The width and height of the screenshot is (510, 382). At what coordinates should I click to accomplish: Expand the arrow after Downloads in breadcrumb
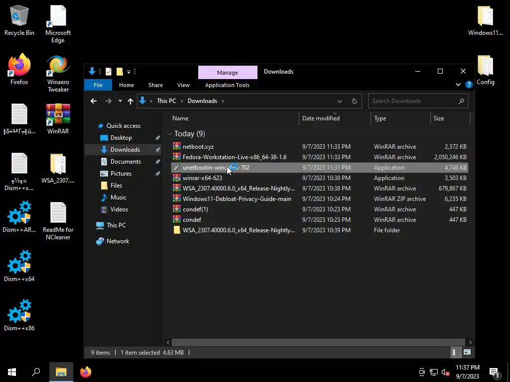tap(223, 101)
